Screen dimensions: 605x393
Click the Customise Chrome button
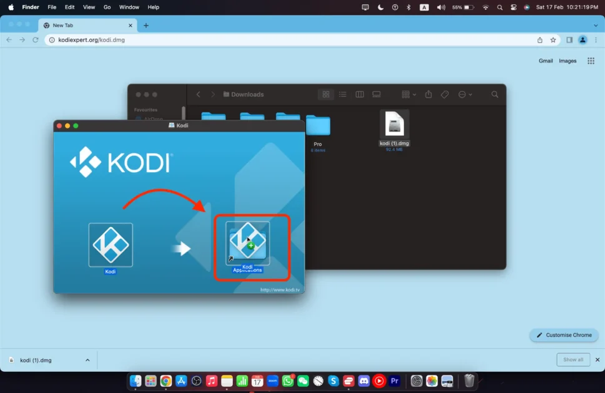click(564, 335)
